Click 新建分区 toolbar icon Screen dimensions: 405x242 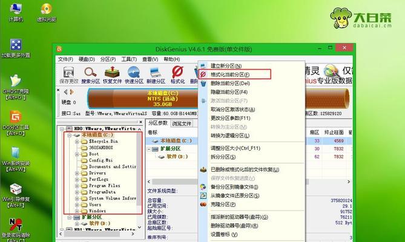tap(156, 75)
